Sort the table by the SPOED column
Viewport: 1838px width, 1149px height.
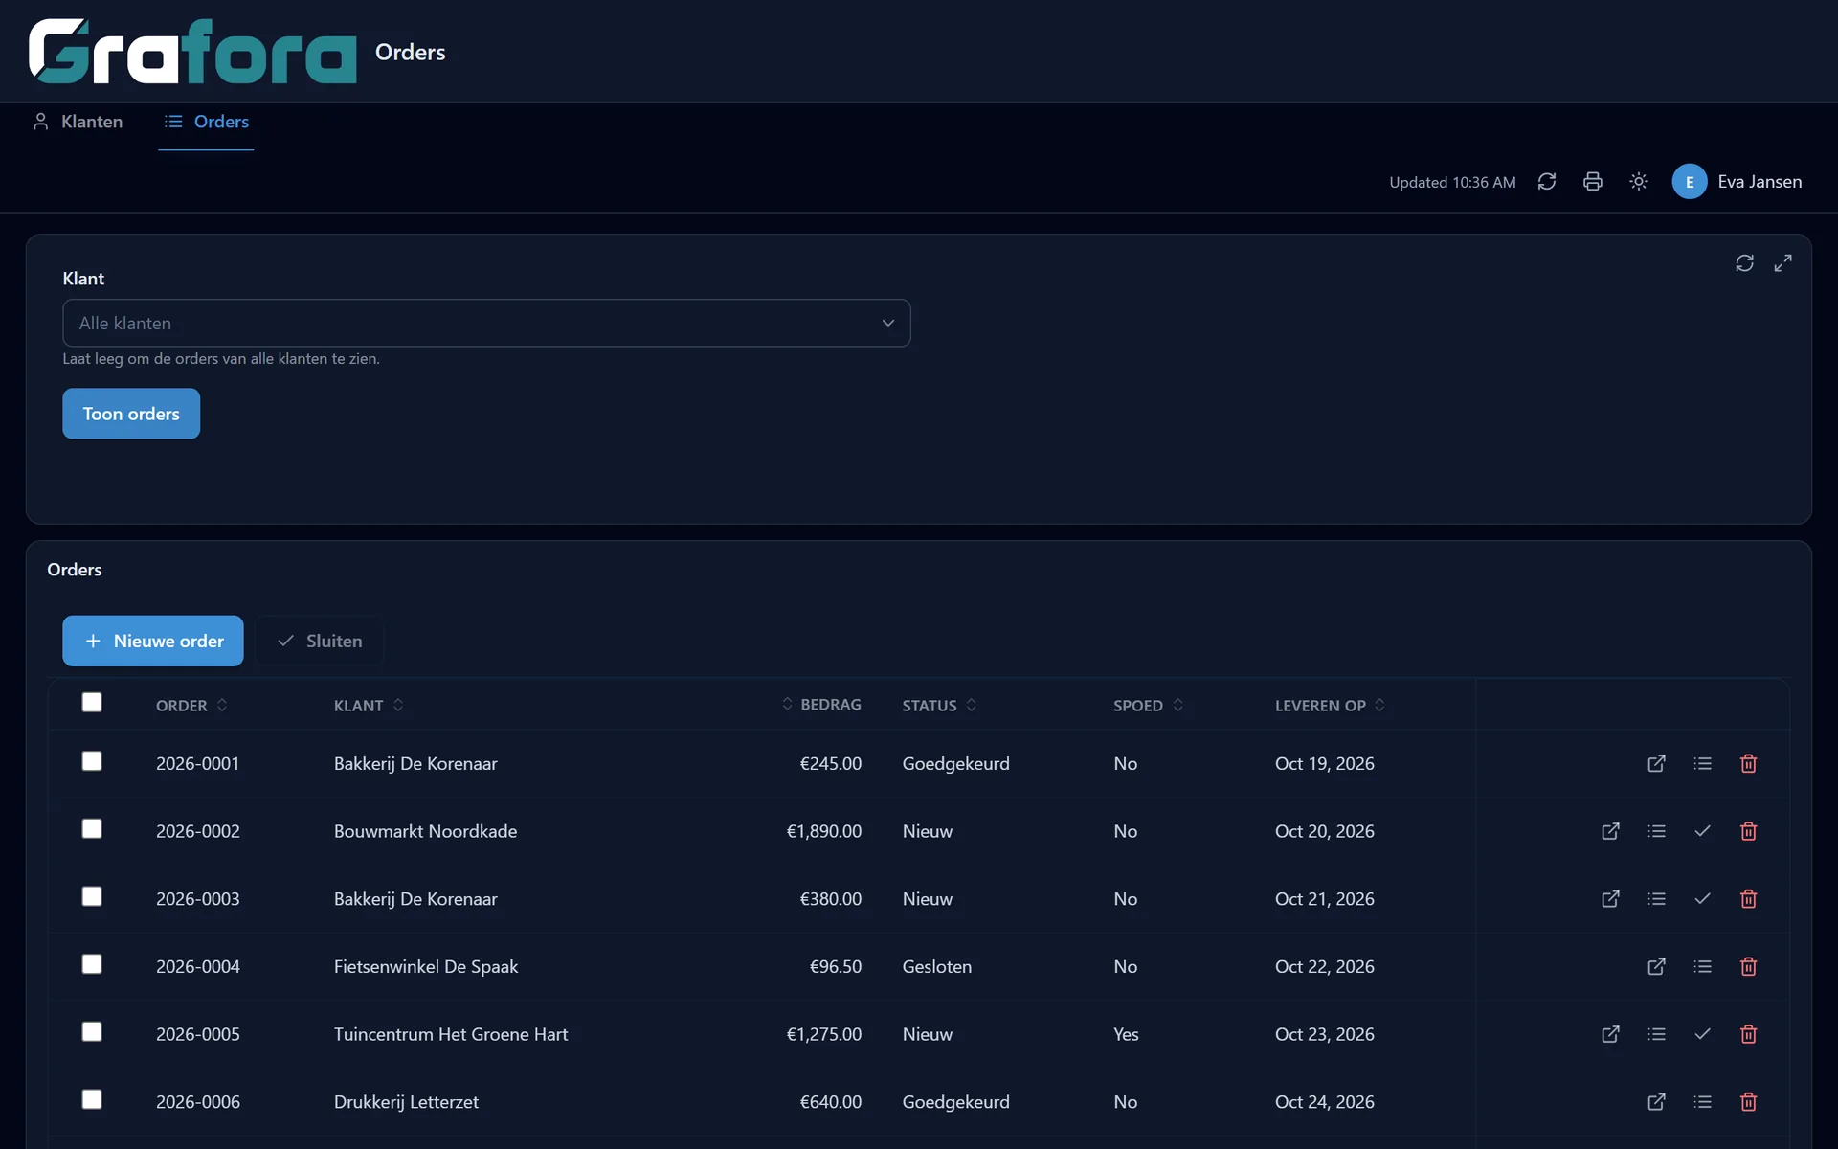(1148, 705)
